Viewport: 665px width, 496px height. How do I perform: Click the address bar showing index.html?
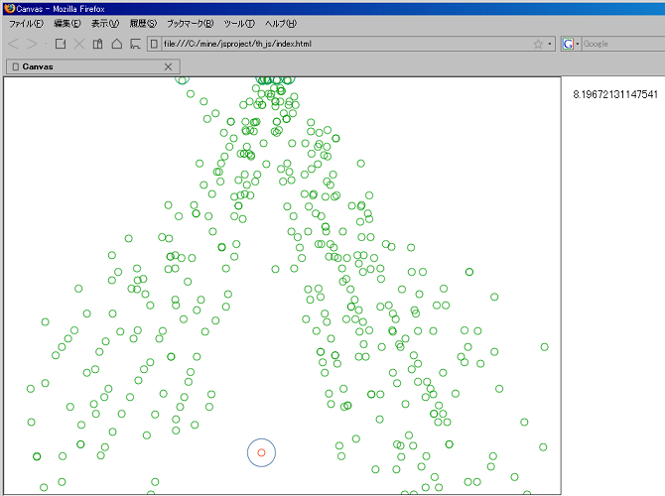click(337, 44)
